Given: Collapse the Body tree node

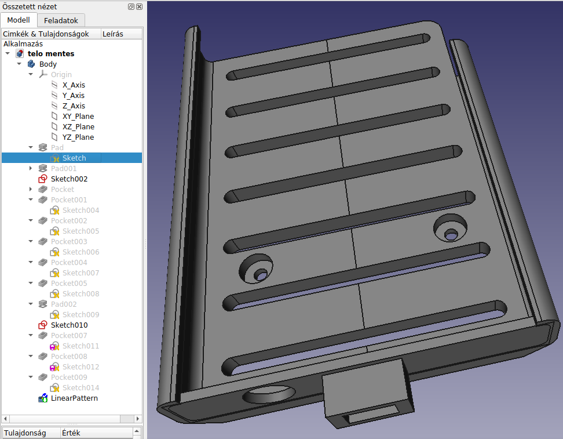Looking at the screenshot, I should pyautogui.click(x=19, y=64).
